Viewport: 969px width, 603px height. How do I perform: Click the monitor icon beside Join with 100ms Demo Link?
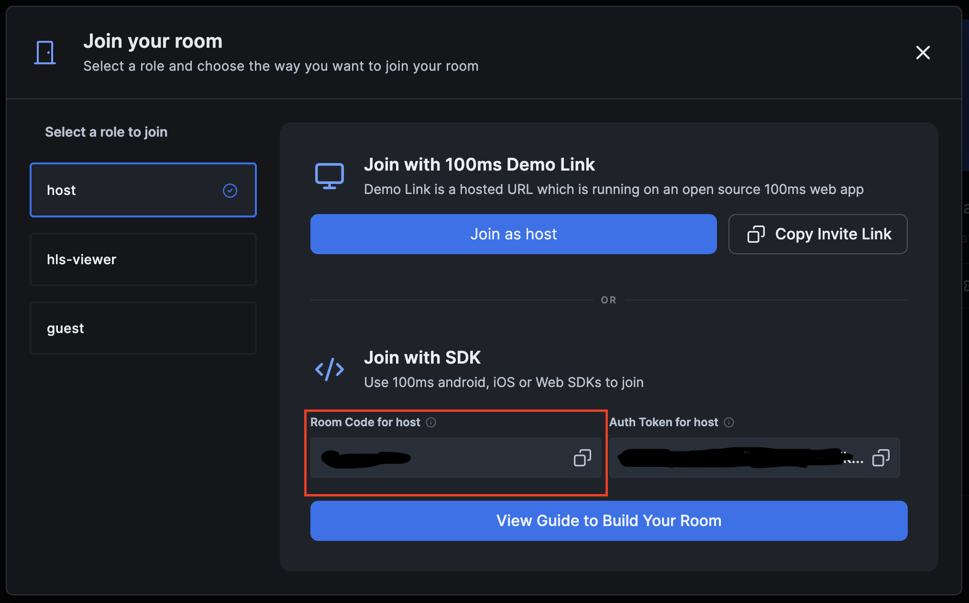[x=329, y=175]
